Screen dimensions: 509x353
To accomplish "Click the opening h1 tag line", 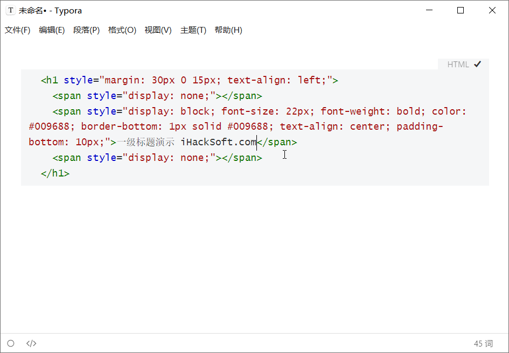I will (190, 80).
